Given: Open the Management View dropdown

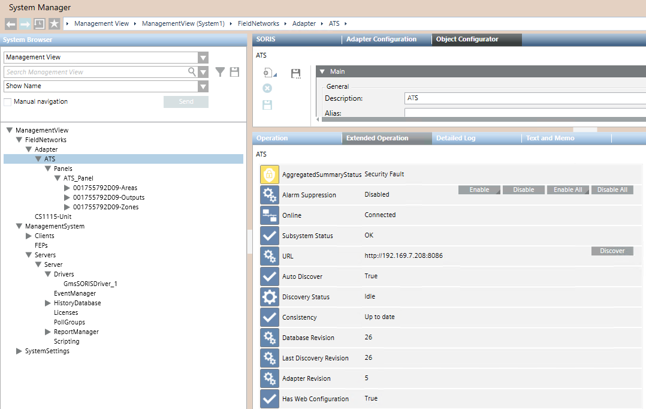Looking at the screenshot, I should tap(203, 57).
